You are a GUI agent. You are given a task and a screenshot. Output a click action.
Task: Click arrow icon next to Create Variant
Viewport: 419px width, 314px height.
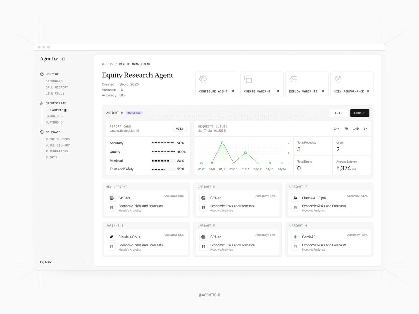pyautogui.click(x=278, y=91)
